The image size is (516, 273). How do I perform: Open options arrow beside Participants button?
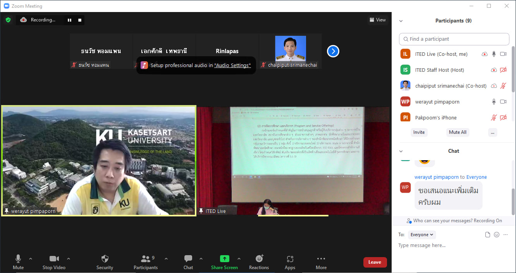(x=166, y=259)
